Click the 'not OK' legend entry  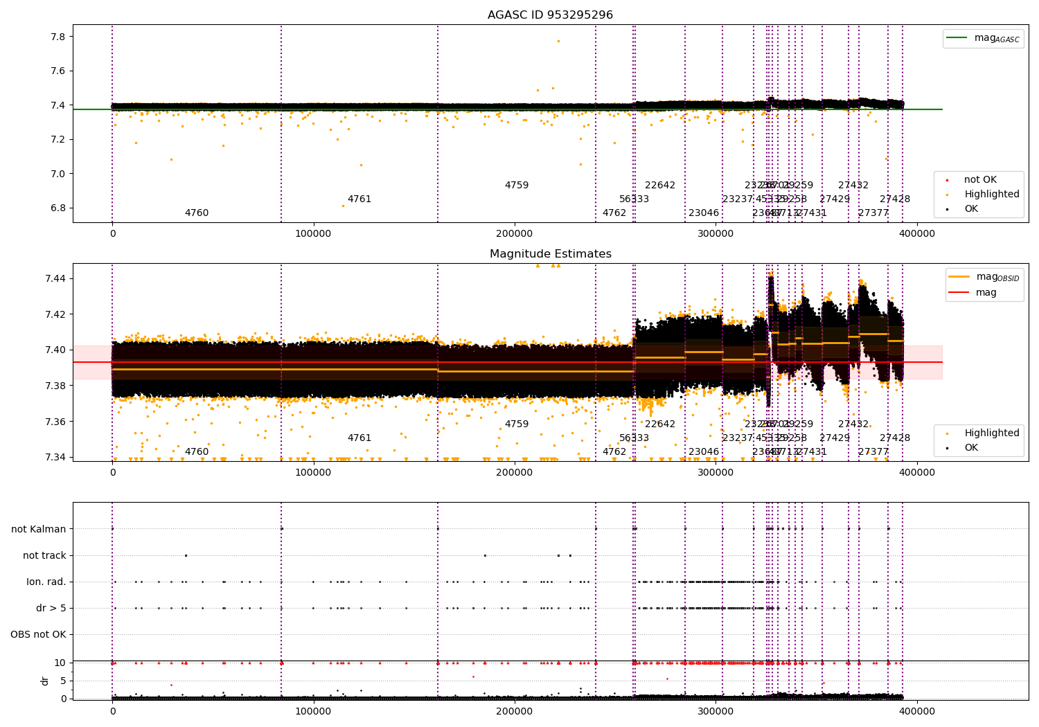click(979, 180)
